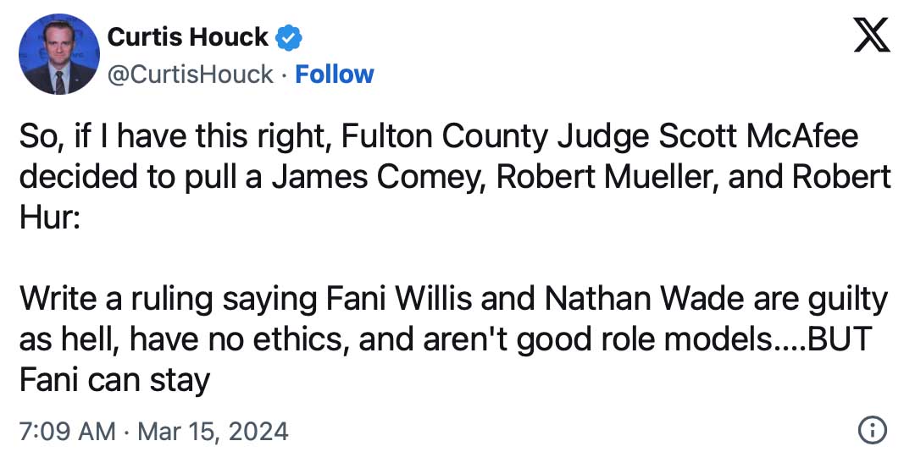The width and height of the screenshot is (915, 452).
Task: Click the Mar 15, 2024 date
Action: [213, 432]
